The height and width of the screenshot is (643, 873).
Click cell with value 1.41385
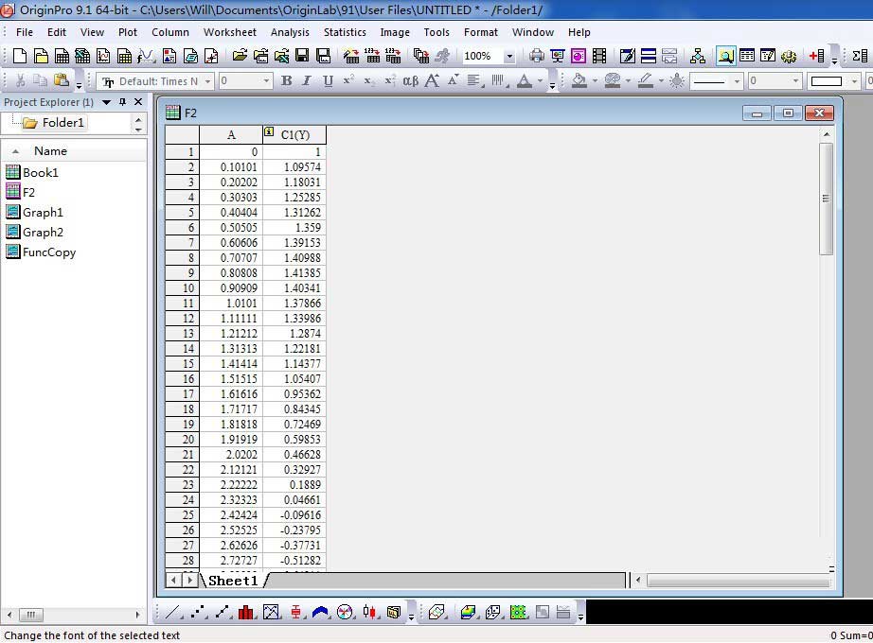pos(294,273)
